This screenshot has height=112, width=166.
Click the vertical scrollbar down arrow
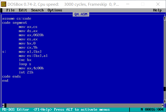[165, 101]
